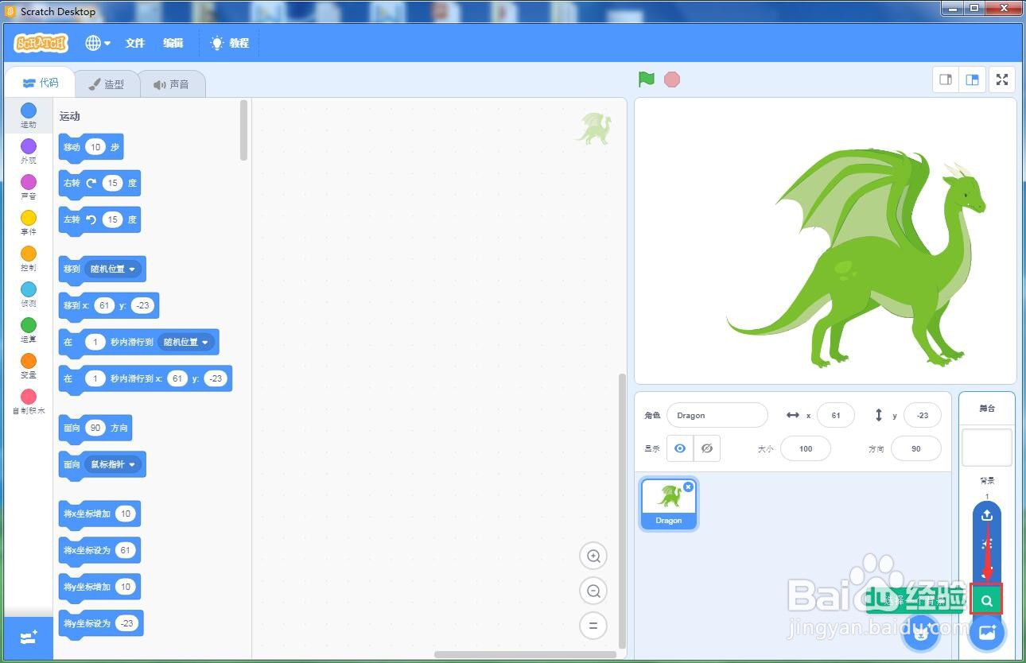Choose a backdrop with the search icon
1026x663 pixels.
point(987,600)
